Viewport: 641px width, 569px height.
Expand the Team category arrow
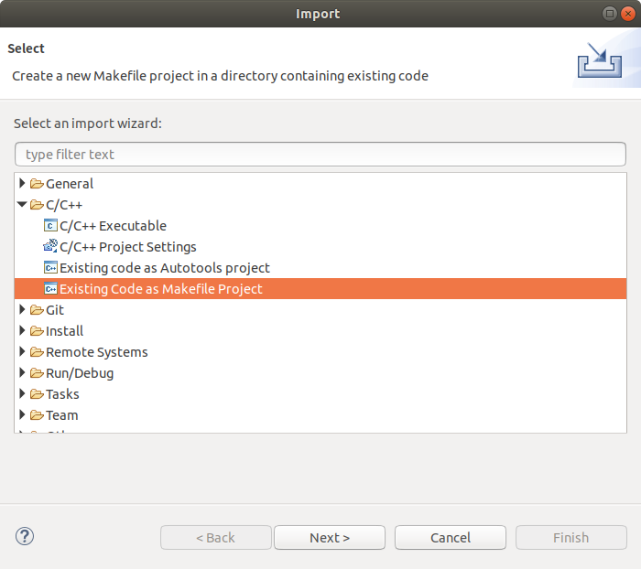coord(23,415)
